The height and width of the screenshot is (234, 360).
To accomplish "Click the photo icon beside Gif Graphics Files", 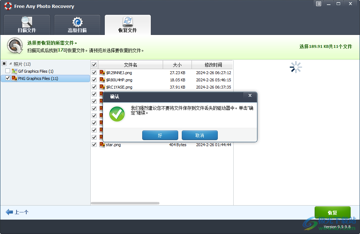I will pos(14,71).
